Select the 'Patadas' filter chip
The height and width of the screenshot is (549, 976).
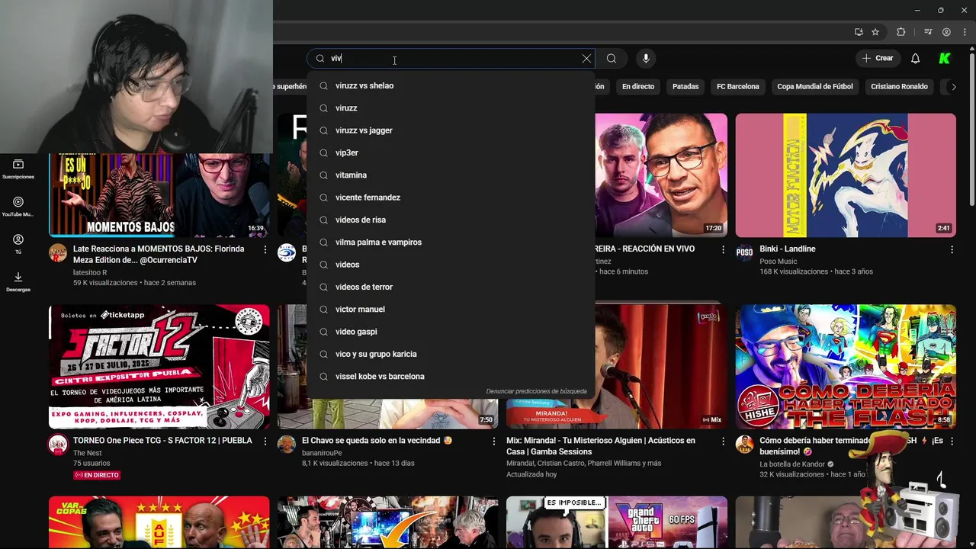[685, 86]
